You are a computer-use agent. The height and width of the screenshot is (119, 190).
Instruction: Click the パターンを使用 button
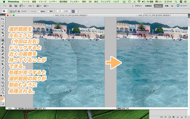pos(63,11)
